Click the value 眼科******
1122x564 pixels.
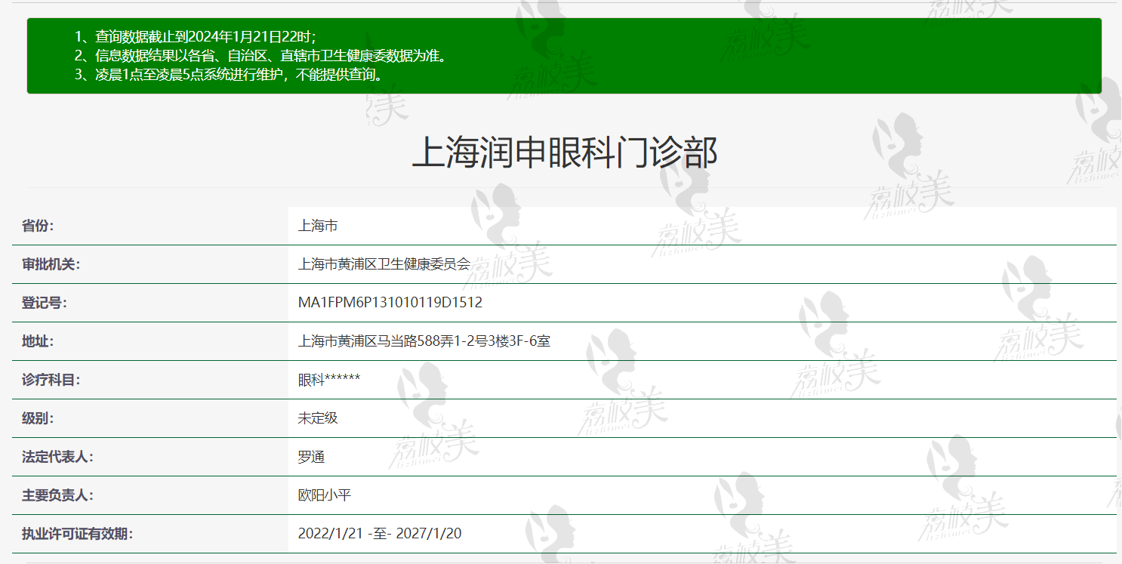click(x=329, y=379)
